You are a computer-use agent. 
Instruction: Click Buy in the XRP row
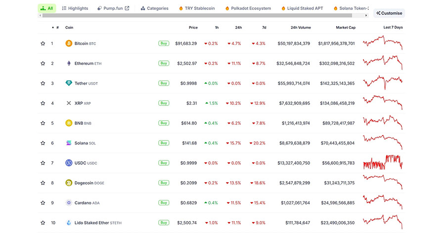tap(164, 103)
